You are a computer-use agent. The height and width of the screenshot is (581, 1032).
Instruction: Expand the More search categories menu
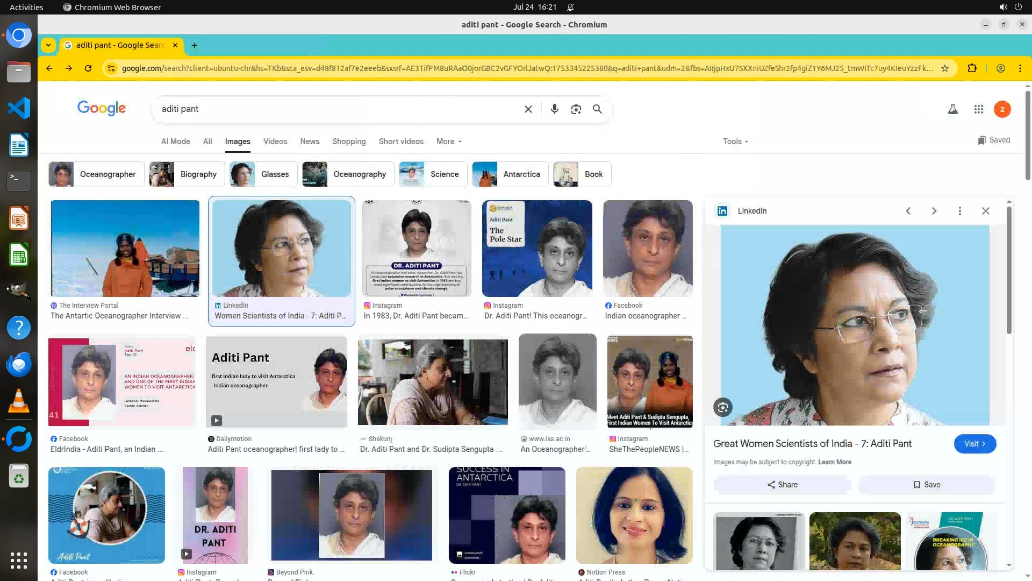point(449,141)
